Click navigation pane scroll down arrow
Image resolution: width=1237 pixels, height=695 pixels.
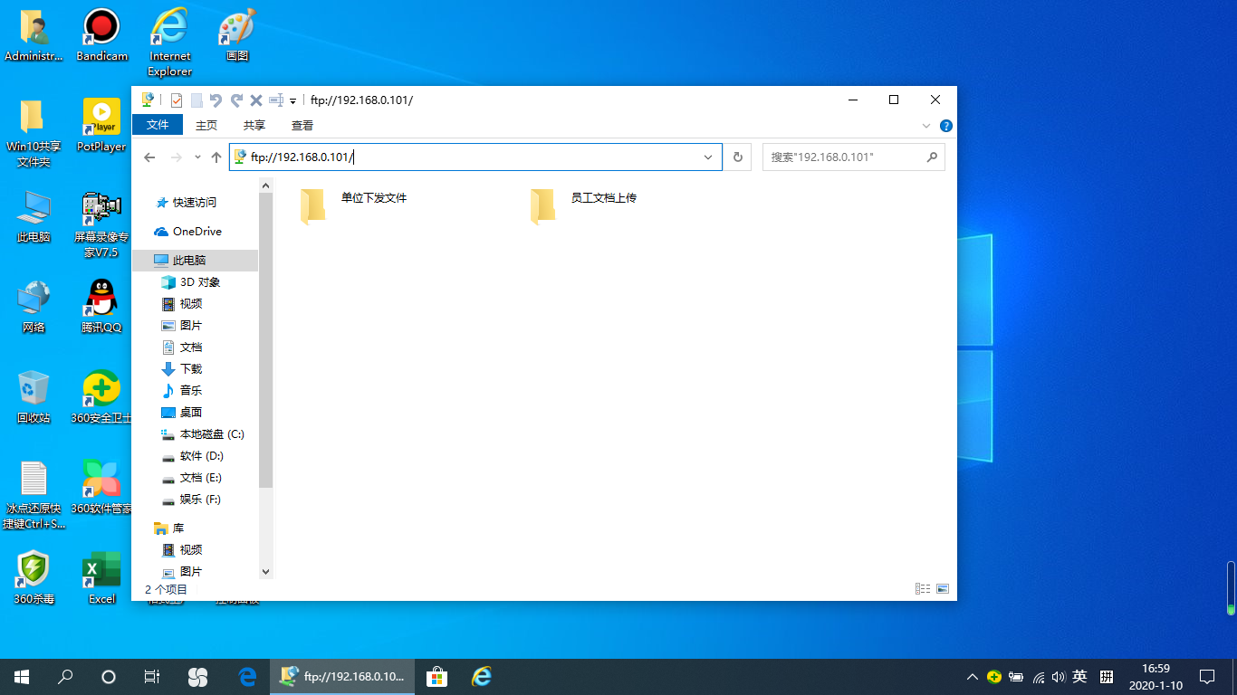click(265, 572)
